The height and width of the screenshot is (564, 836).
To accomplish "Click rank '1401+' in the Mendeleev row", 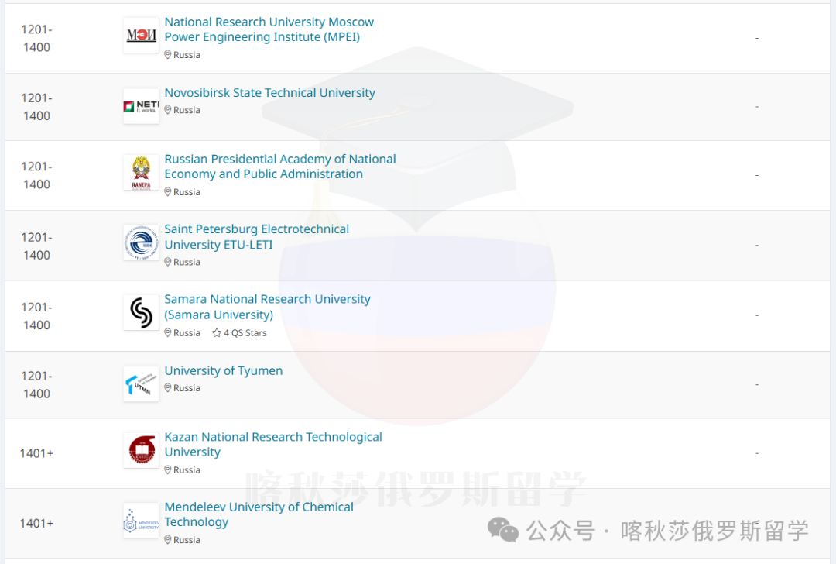I will click(37, 523).
